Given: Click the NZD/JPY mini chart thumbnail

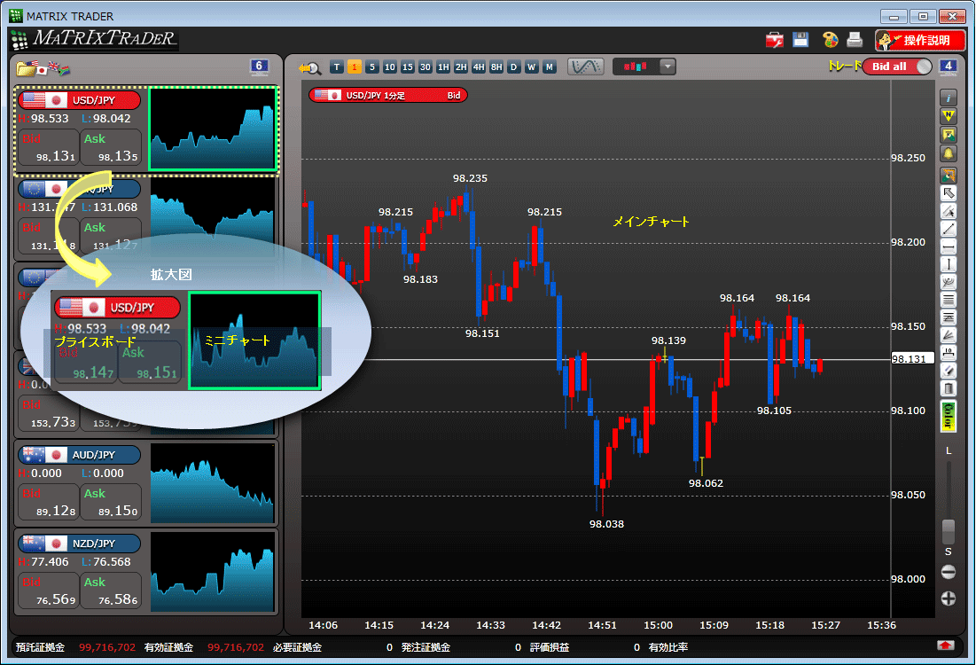Looking at the screenshot, I should tap(213, 572).
